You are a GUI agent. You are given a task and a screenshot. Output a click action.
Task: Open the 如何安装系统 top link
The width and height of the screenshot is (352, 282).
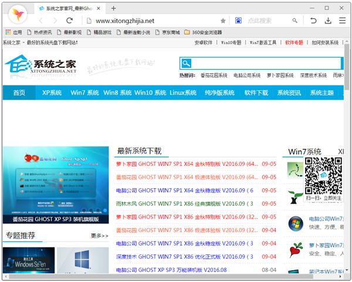[x=325, y=43]
